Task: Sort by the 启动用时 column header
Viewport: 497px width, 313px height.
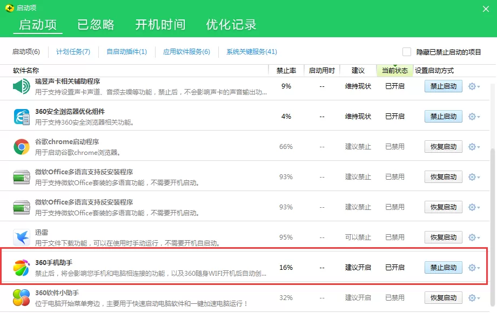Action: tap(322, 71)
